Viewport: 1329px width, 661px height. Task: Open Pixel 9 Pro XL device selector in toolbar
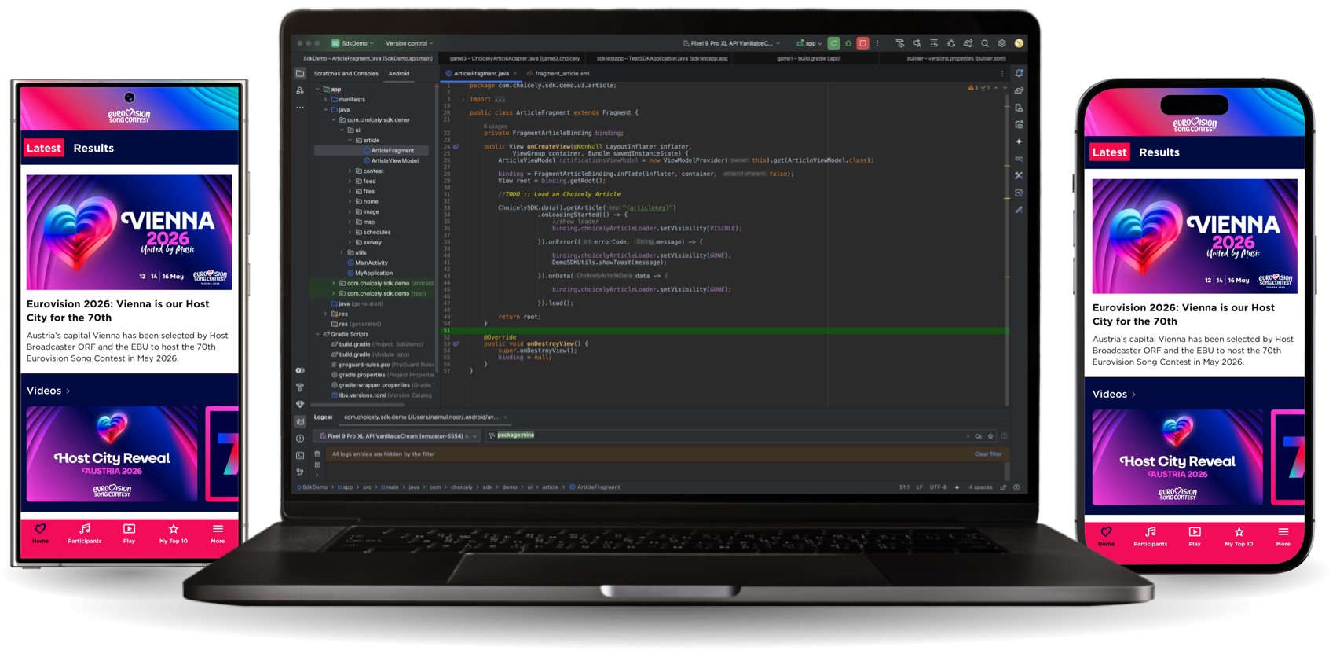(x=731, y=43)
